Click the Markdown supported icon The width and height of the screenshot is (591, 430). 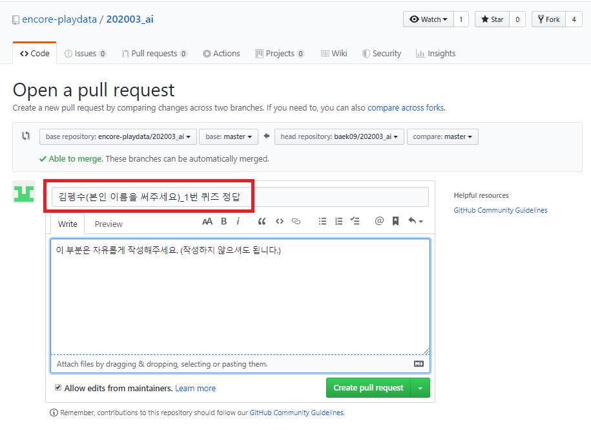click(419, 363)
